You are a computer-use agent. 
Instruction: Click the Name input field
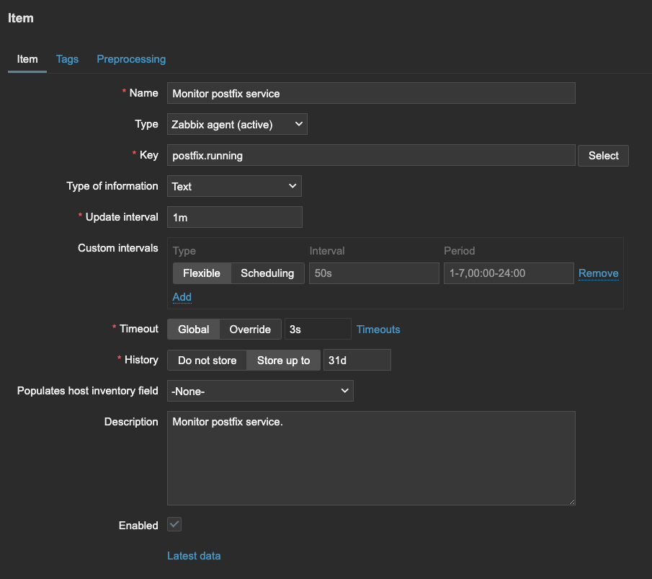(x=371, y=93)
